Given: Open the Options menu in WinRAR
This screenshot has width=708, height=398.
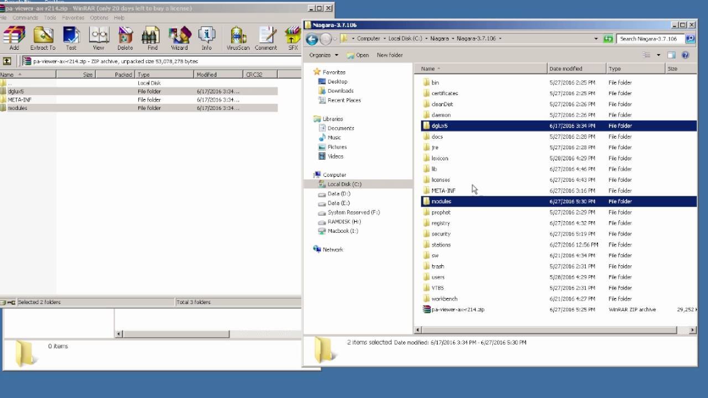Looking at the screenshot, I should [x=99, y=18].
